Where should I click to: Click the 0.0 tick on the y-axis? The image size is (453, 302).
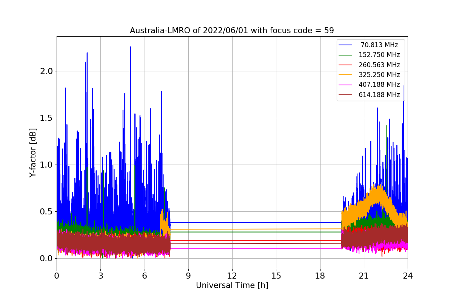[47, 258]
